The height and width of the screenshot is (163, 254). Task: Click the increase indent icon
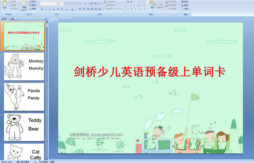95,4
